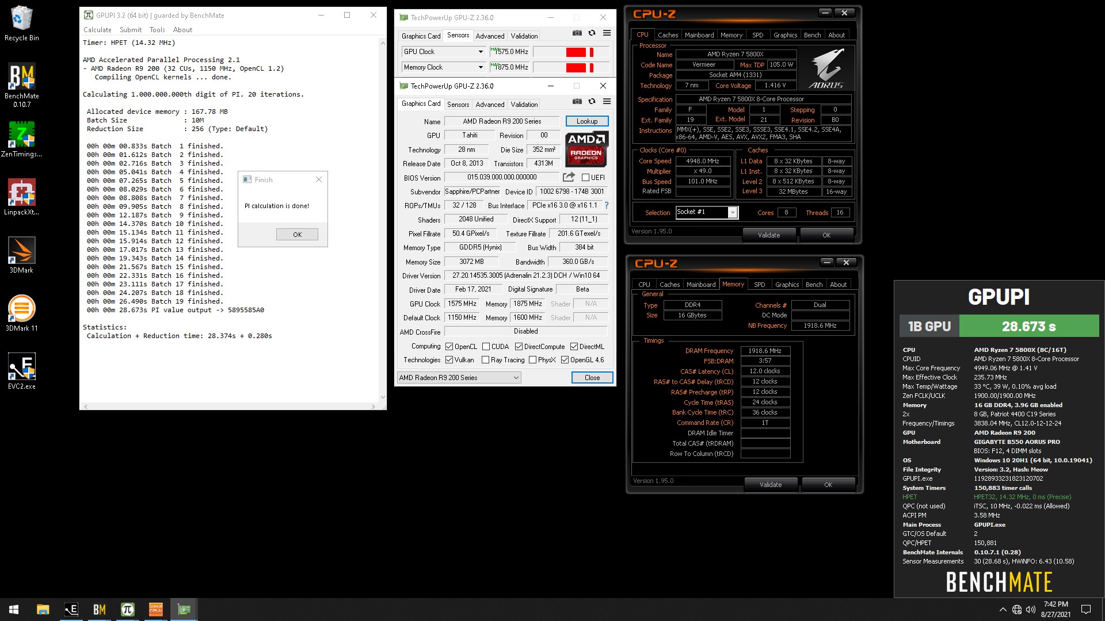
Task: Toggle DirectCompute checkbox
Action: 519,347
